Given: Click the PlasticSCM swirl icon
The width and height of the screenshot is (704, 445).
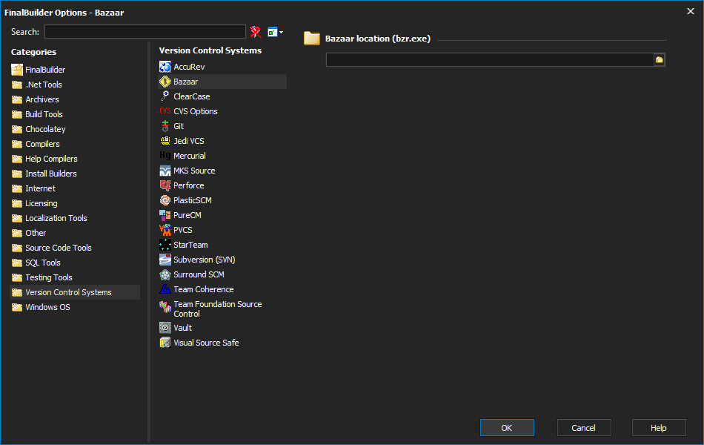Looking at the screenshot, I should pyautogui.click(x=165, y=200).
